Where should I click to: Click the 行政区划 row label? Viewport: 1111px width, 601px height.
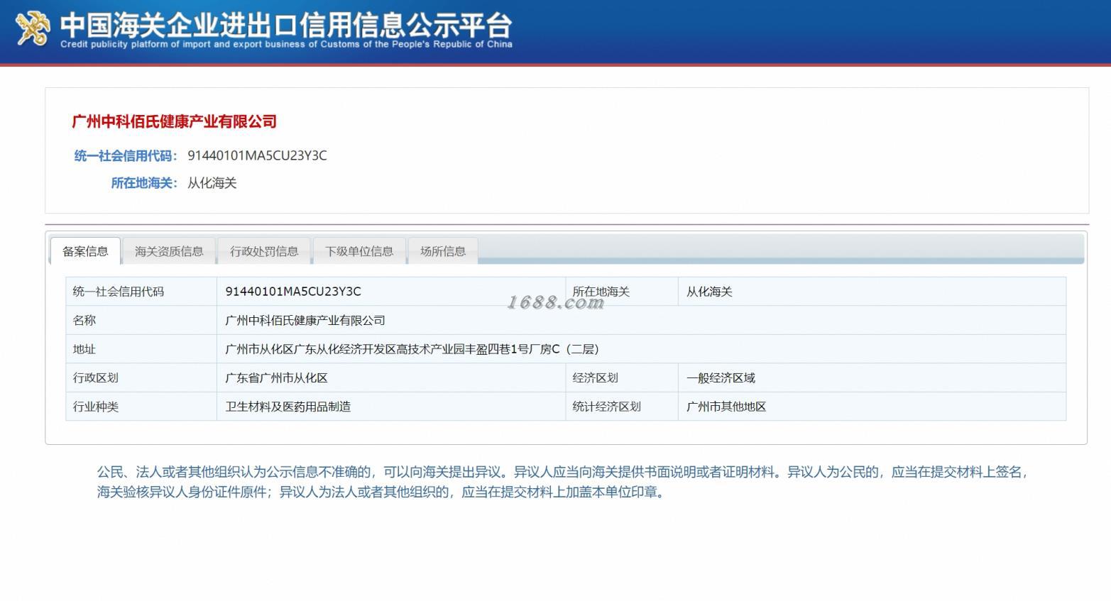[x=141, y=378]
